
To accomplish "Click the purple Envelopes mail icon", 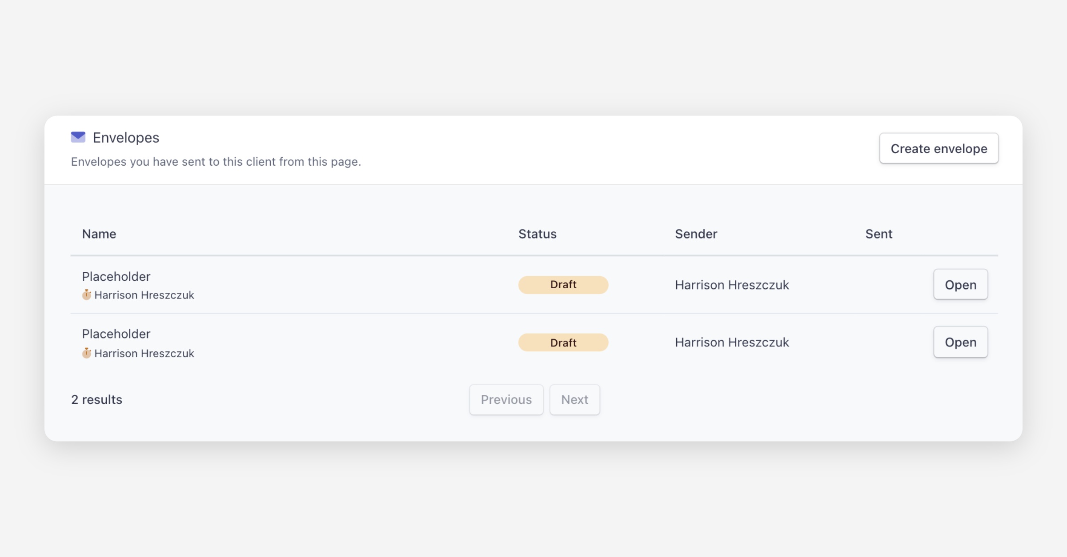I will pos(78,137).
